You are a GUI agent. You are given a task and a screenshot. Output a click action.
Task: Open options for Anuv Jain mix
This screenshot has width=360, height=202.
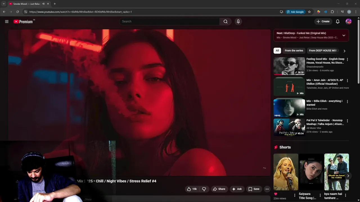[347, 81]
